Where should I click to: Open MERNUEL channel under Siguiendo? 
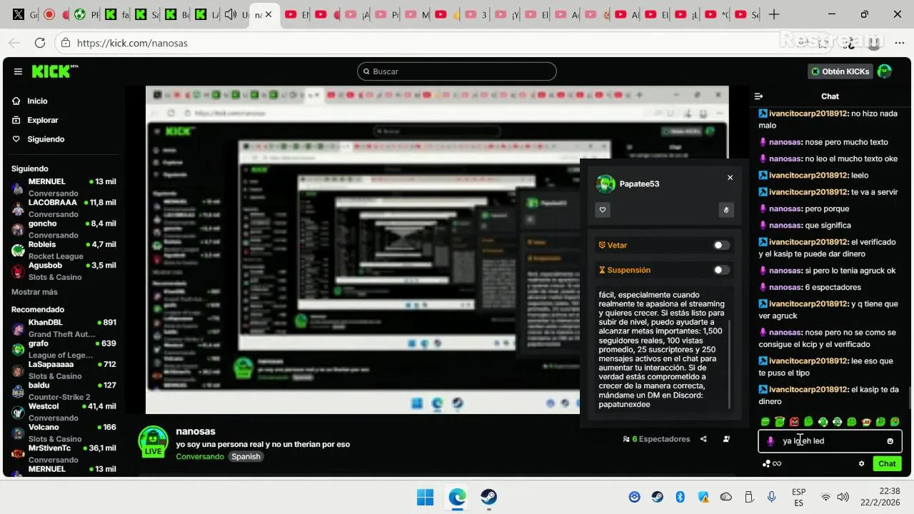64,187
